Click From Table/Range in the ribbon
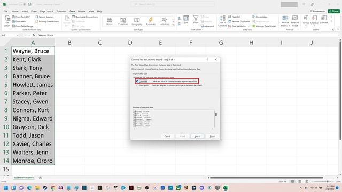This screenshot has height=192, width=342. coord(22,26)
